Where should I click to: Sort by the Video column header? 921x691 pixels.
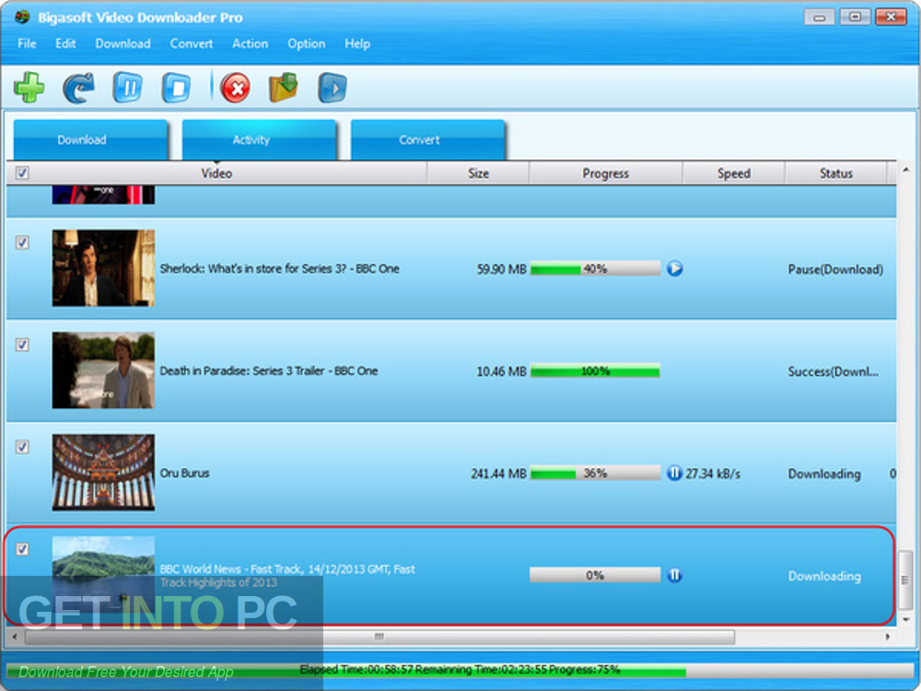216,173
